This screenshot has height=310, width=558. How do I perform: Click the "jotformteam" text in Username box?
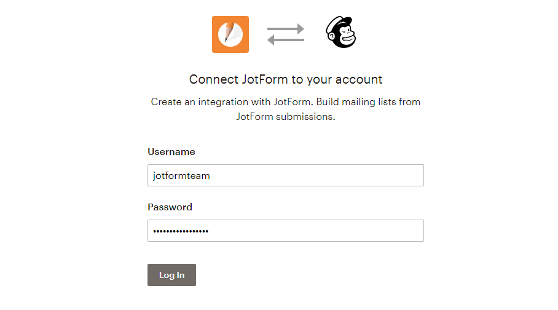click(x=181, y=175)
